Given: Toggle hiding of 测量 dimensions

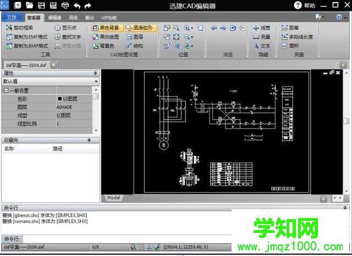Looking at the screenshot, I should (x=262, y=37).
